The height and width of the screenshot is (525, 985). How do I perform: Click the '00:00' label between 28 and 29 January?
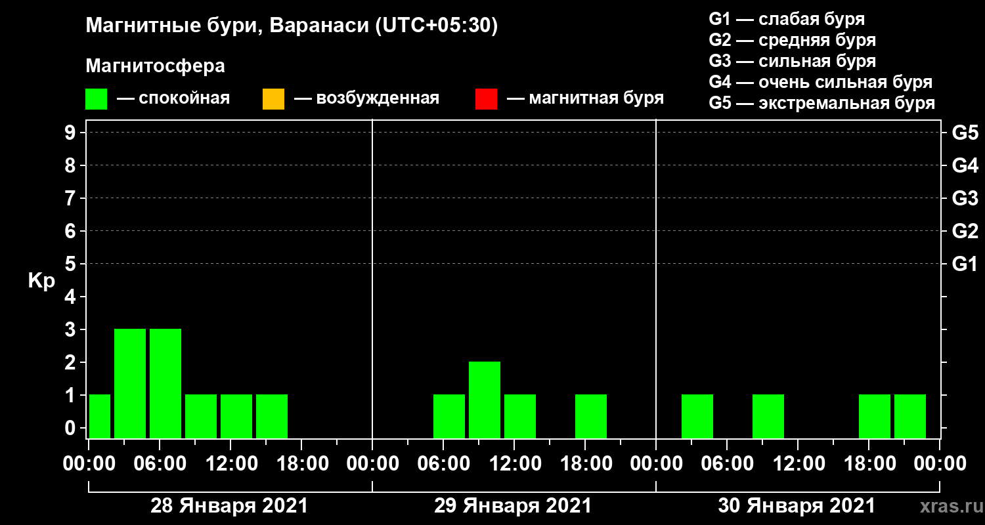(x=372, y=464)
